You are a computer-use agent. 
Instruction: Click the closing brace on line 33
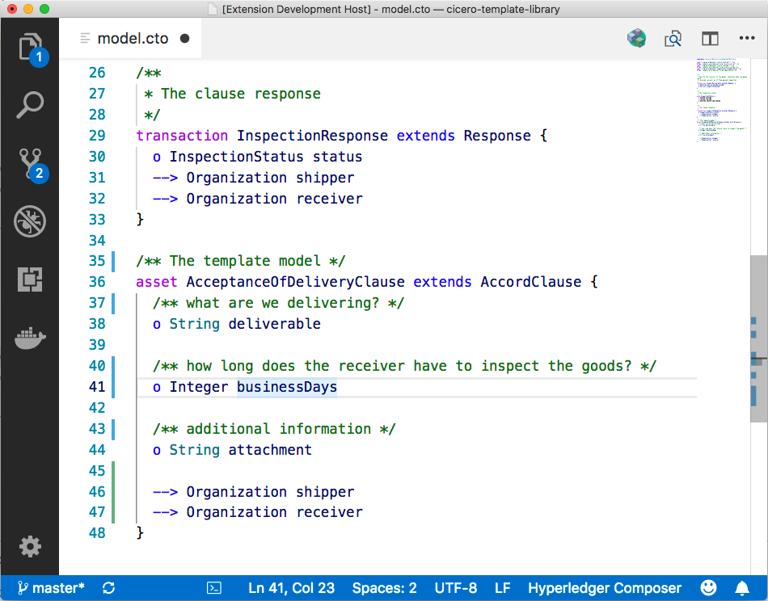point(140,219)
